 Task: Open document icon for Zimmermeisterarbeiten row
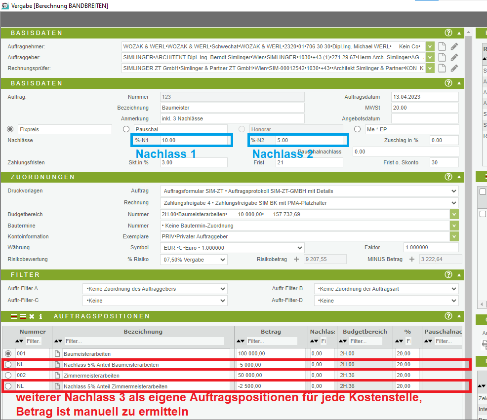(57, 376)
